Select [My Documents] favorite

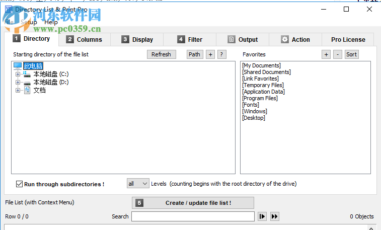click(x=261, y=65)
